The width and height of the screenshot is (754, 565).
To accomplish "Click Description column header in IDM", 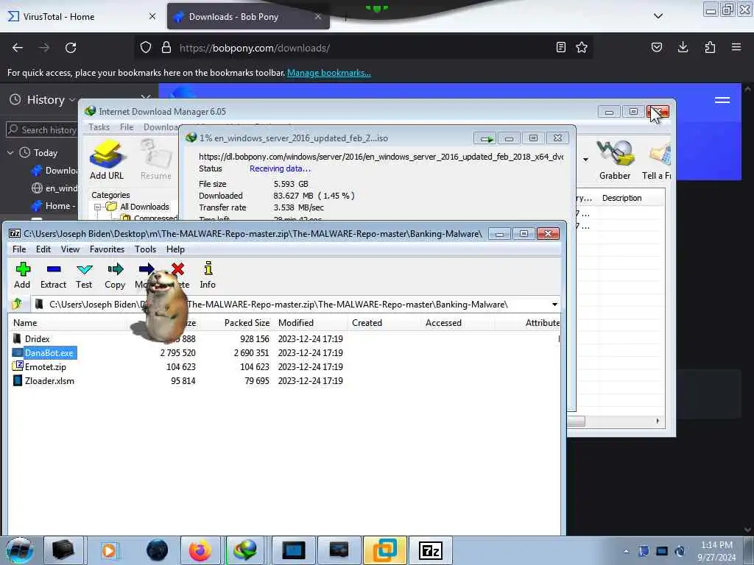I will click(621, 198).
